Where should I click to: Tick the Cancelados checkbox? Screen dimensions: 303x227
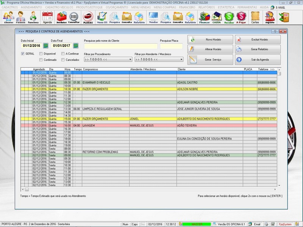(x=63, y=60)
